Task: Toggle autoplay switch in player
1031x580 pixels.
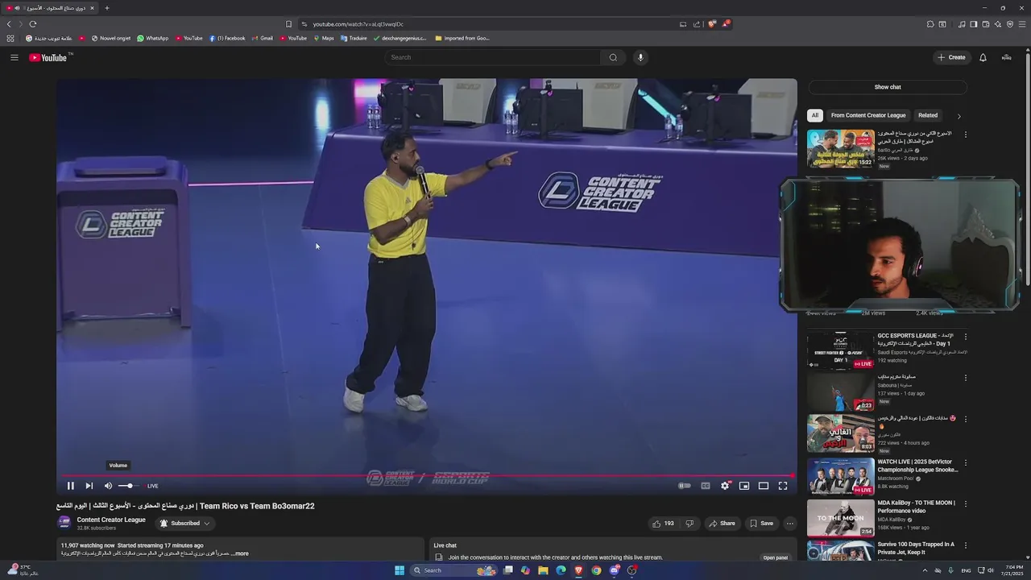Action: click(684, 486)
